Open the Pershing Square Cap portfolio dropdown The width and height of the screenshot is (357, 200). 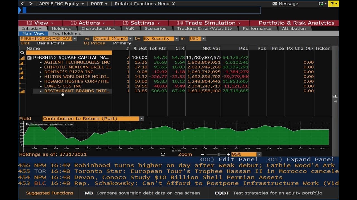(x=74, y=39)
